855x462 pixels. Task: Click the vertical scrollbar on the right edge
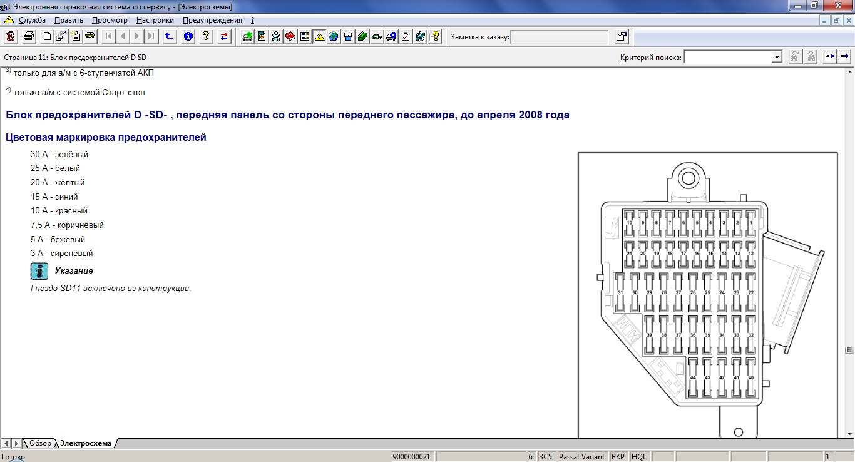tap(849, 250)
